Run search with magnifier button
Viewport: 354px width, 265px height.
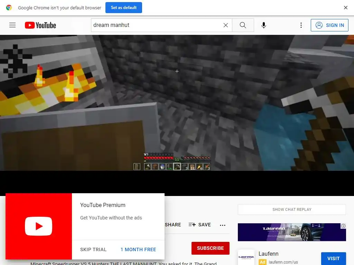tap(243, 25)
